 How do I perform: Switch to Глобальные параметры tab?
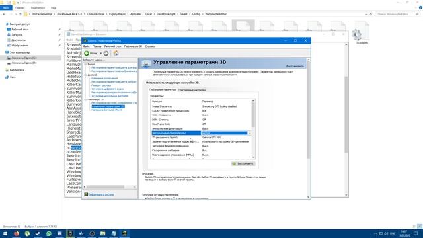pyautogui.click(x=163, y=90)
